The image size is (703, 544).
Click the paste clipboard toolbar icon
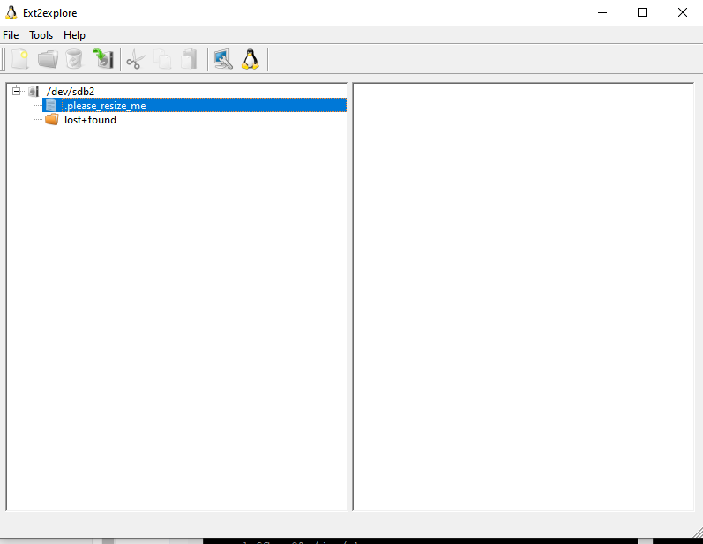(x=189, y=59)
